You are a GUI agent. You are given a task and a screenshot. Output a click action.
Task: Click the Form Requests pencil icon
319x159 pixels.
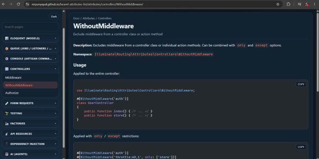point(7,103)
